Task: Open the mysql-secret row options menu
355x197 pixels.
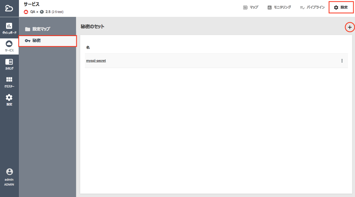Action: click(x=342, y=61)
